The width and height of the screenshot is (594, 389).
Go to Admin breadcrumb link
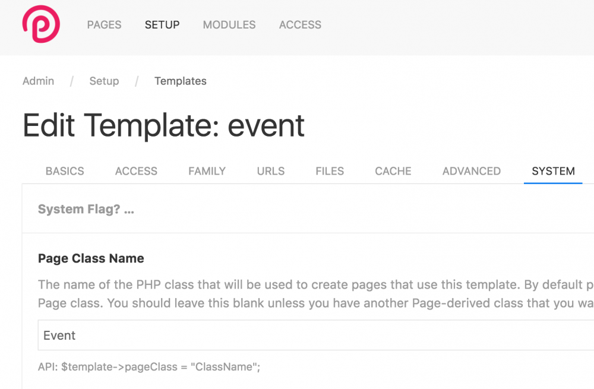pyautogui.click(x=38, y=81)
